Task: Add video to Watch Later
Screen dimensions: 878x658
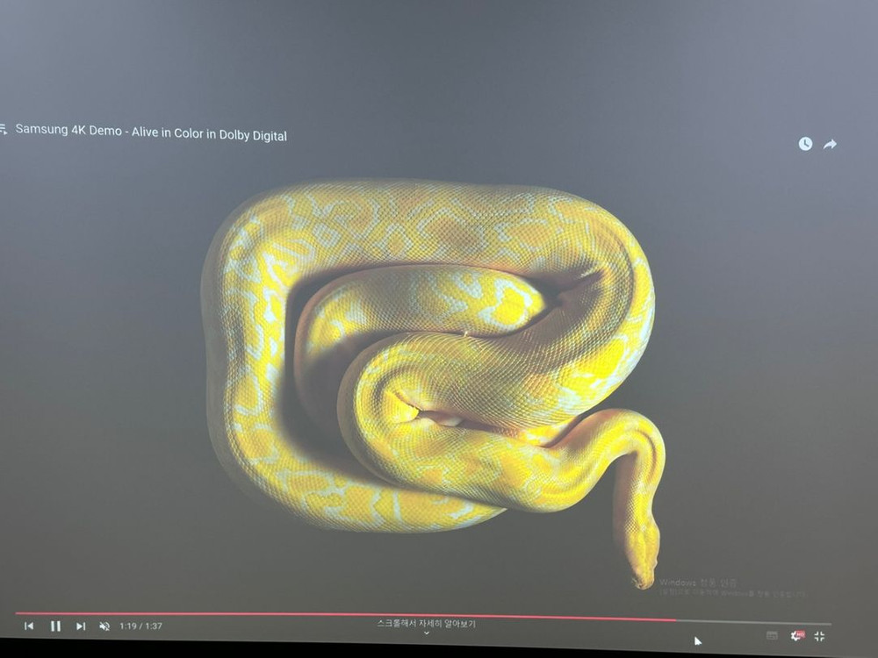Action: coord(805,144)
